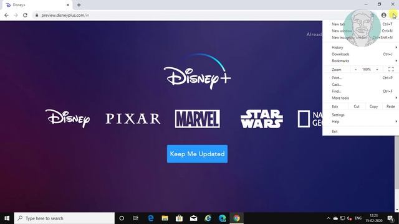Open the Mail app from taskbar
399x224 pixels.
(x=194, y=218)
